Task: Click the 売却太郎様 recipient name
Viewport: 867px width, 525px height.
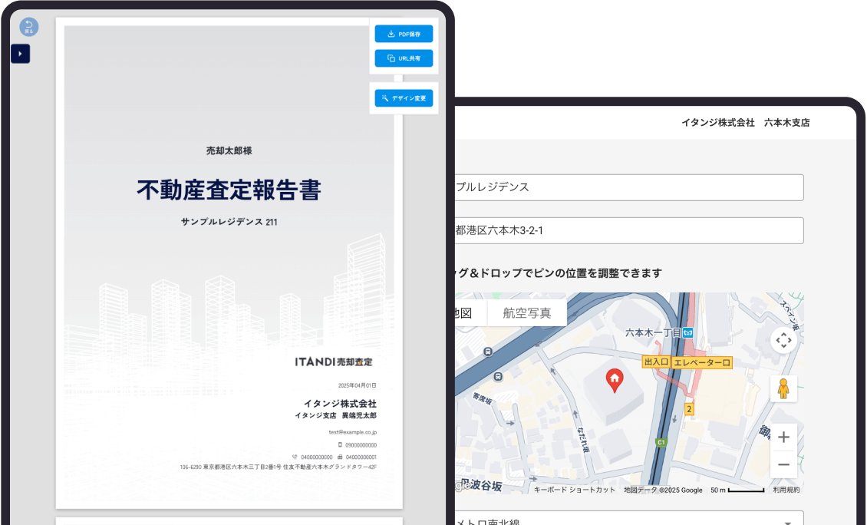Action: [x=229, y=150]
